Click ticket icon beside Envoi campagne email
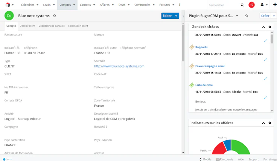The width and height of the screenshot is (277, 161). [x=192, y=66]
